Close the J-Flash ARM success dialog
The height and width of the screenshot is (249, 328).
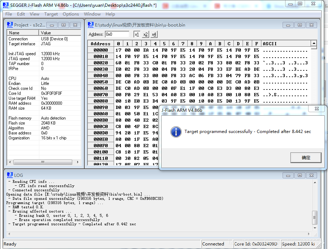click(317, 109)
